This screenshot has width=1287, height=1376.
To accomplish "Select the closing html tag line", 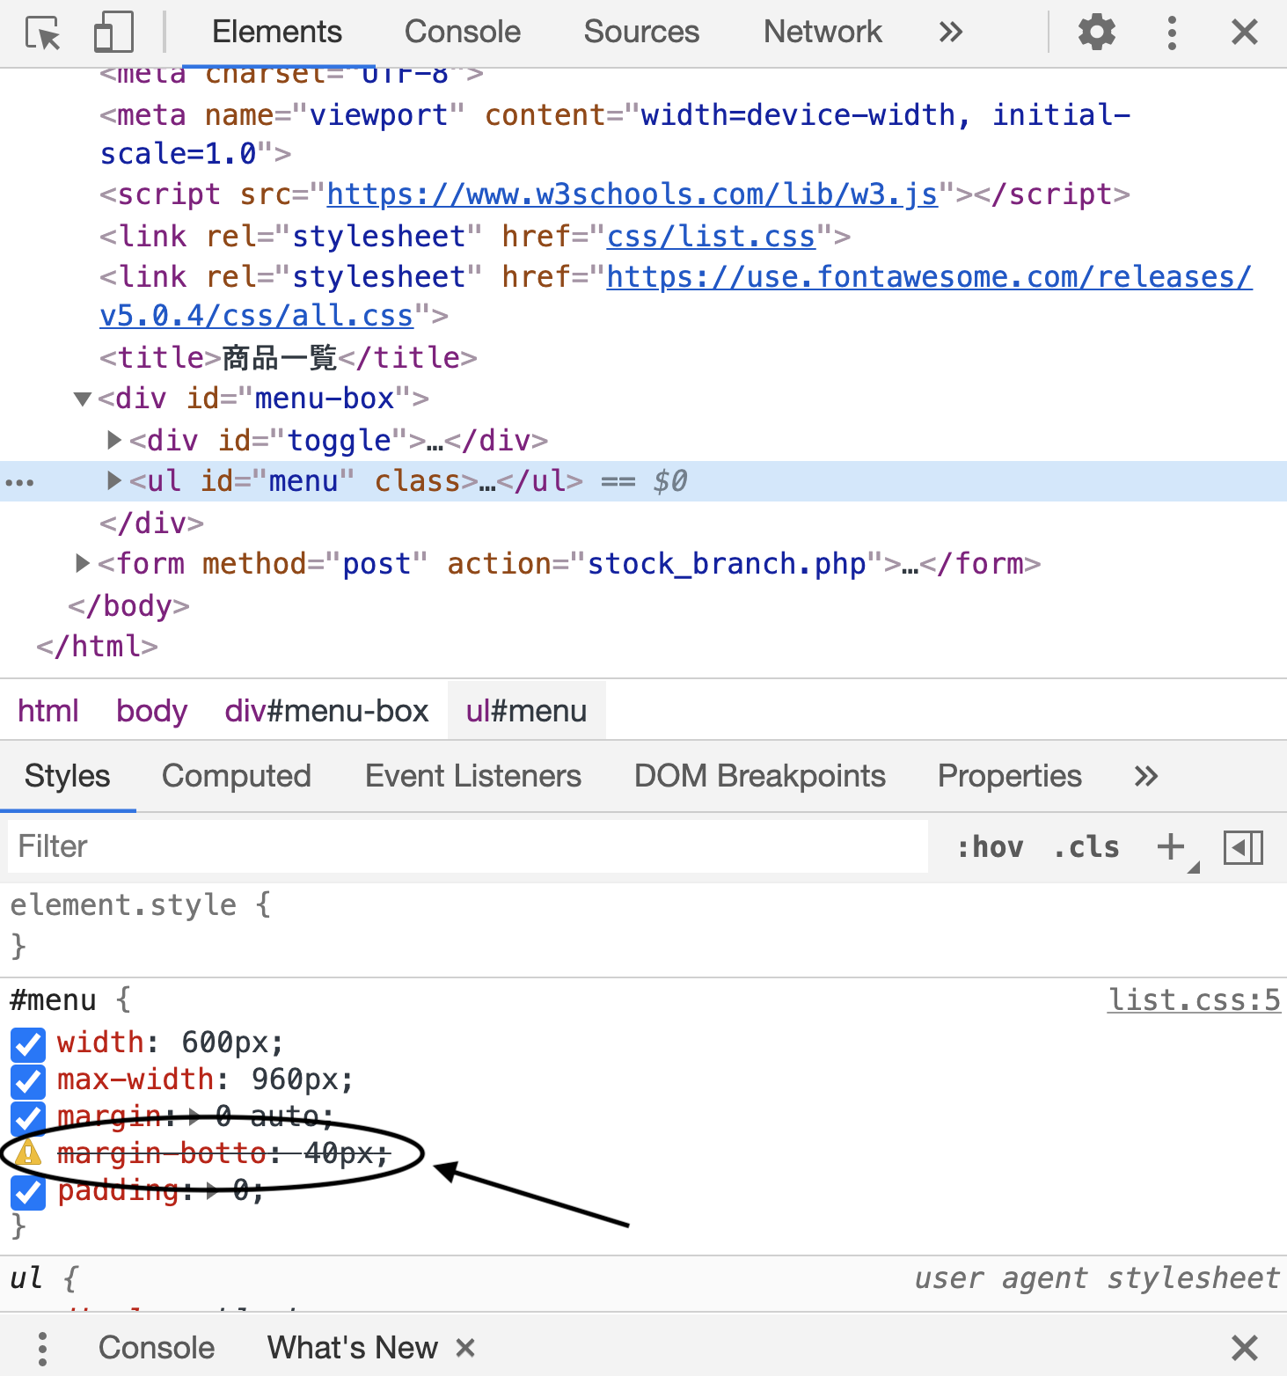I will click(x=97, y=647).
